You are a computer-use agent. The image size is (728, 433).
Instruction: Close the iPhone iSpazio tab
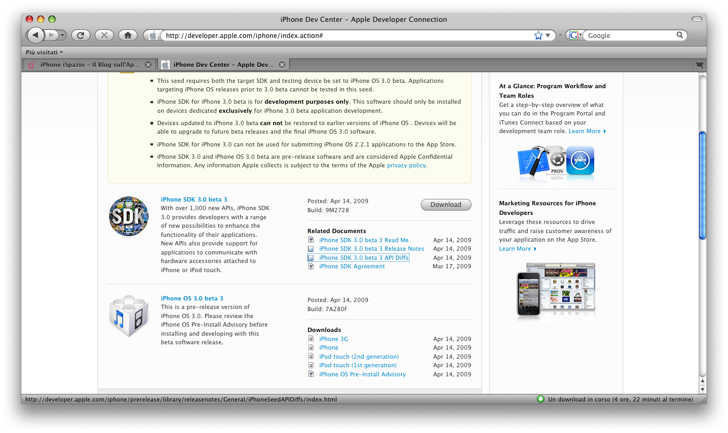pyautogui.click(x=148, y=65)
